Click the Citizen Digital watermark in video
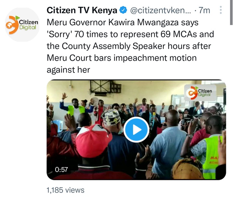Screen dimensions: 234x197 point(200,93)
